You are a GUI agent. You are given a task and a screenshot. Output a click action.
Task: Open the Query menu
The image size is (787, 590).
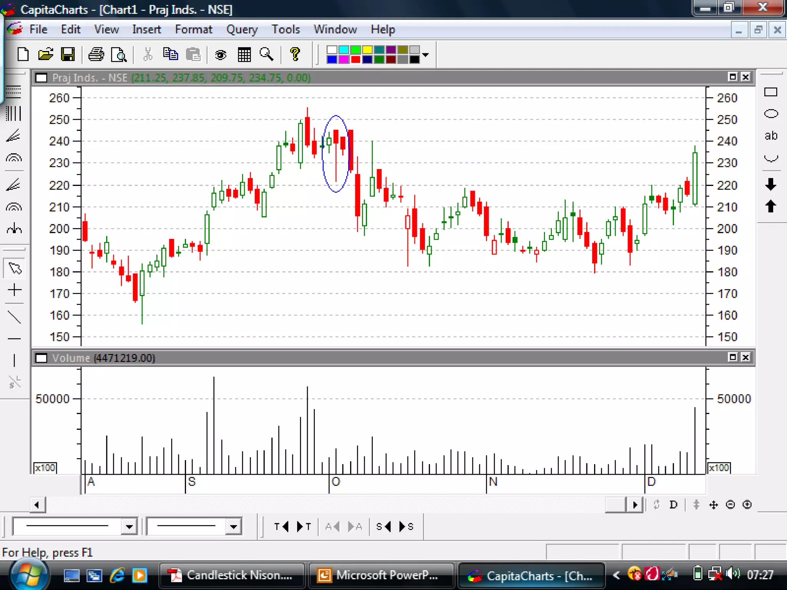242,30
